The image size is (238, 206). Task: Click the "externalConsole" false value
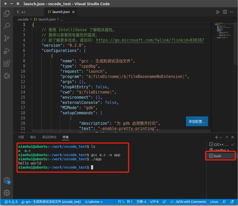[111, 102]
